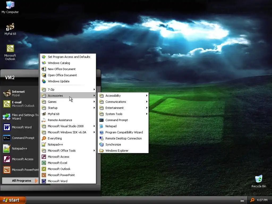Click the Remote Assistance icon
The image size is (272, 204).
[x=44, y=120]
